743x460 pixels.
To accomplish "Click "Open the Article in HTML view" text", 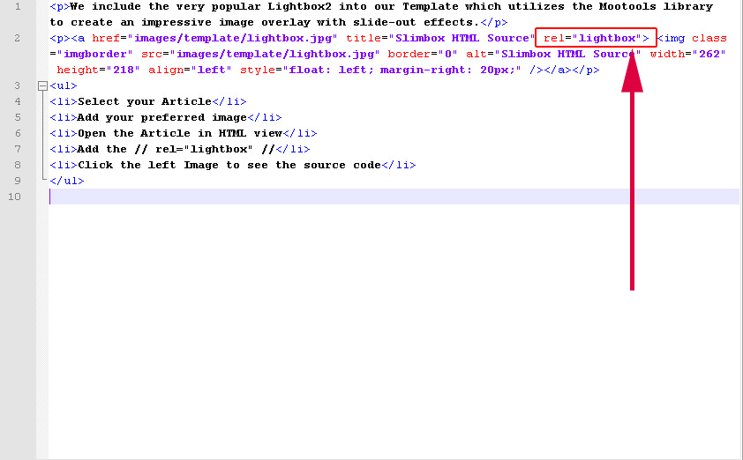I will click(x=180, y=134).
